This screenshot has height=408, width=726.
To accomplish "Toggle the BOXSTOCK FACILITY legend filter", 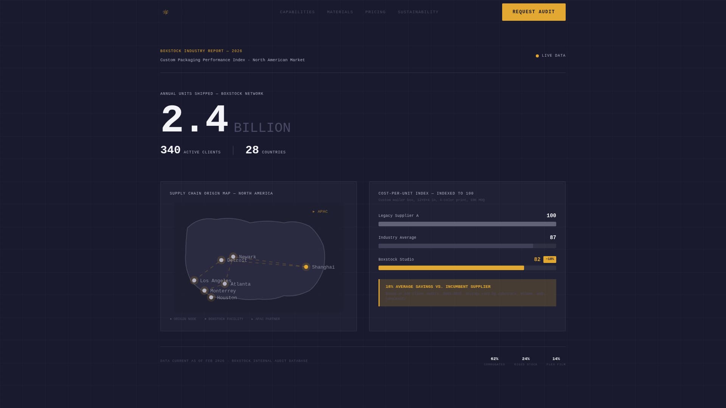I will [x=224, y=319].
